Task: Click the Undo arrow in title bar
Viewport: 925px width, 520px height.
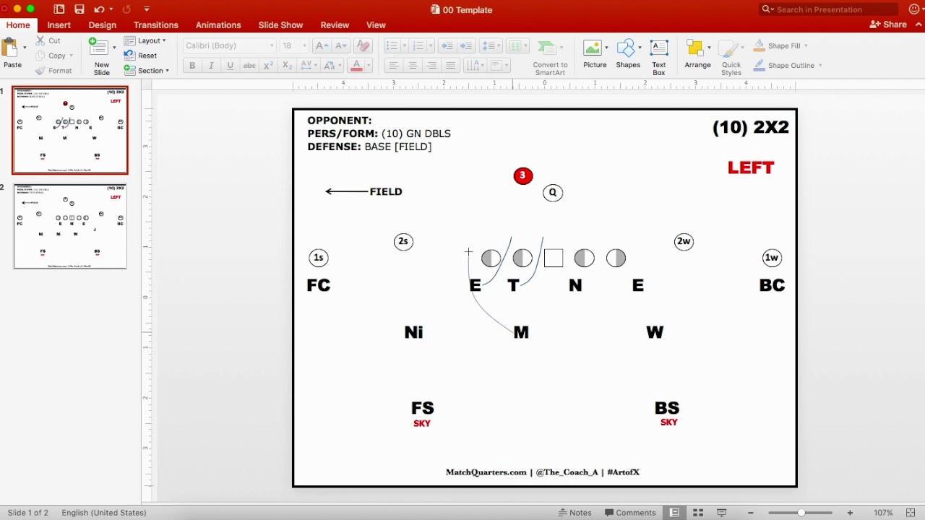Action: [x=99, y=9]
